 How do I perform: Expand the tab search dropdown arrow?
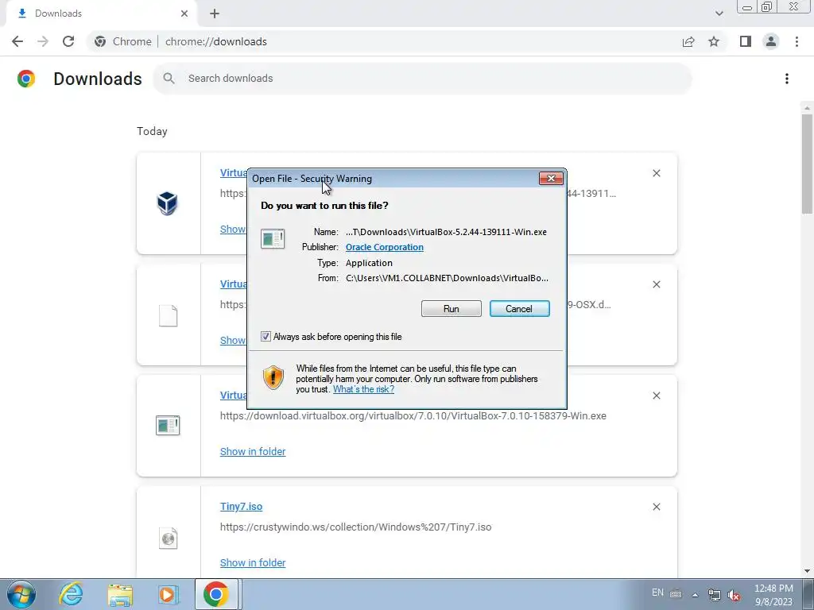coord(719,14)
